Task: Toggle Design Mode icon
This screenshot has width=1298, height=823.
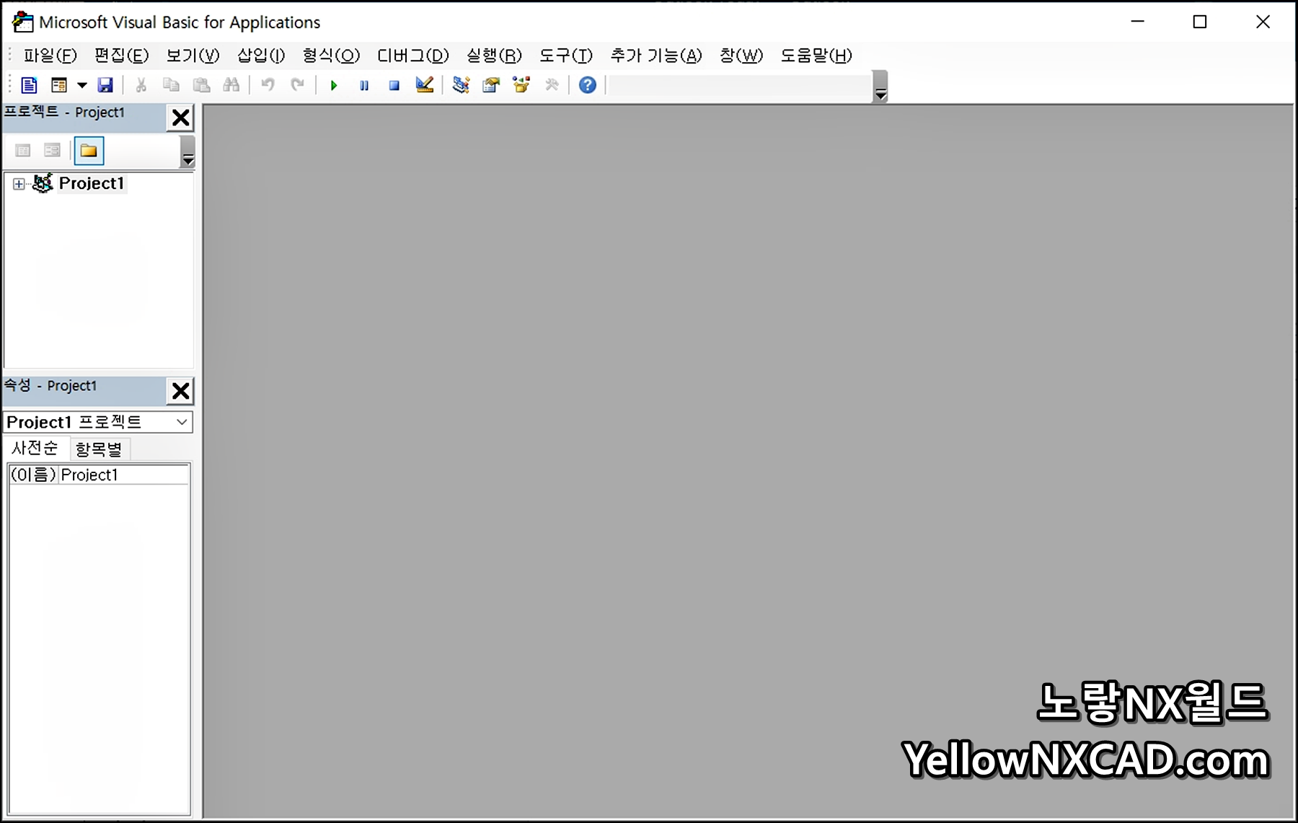Action: pos(425,85)
